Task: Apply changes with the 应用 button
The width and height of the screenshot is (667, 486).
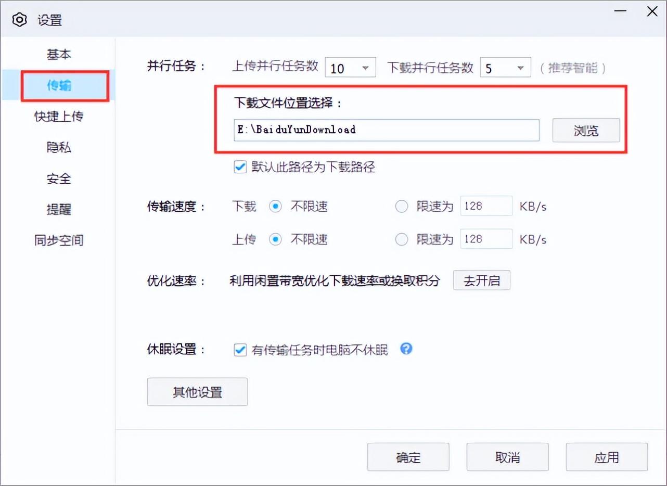Action: (x=606, y=457)
